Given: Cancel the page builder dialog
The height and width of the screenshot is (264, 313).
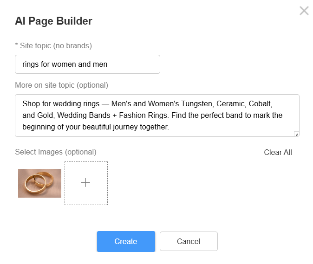Looking at the screenshot, I should tap(189, 241).
